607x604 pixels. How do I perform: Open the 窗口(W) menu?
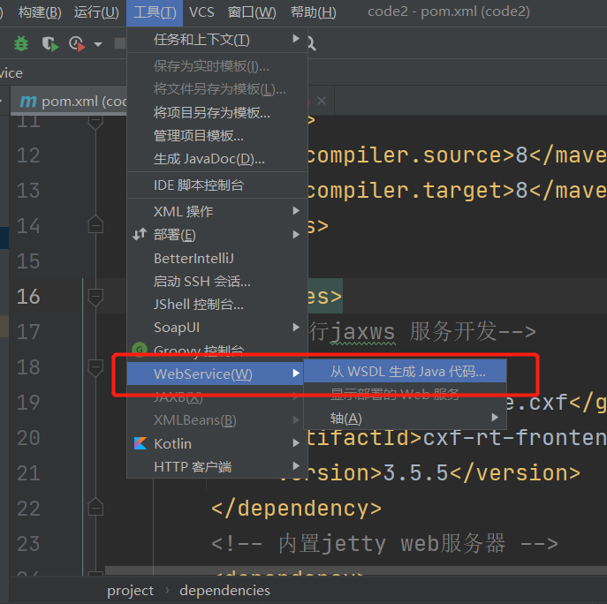tap(252, 12)
